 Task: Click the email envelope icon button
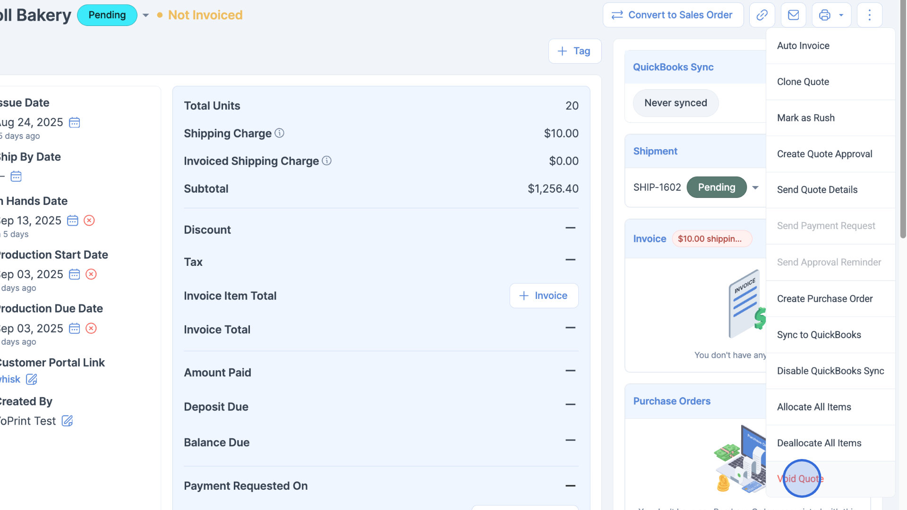pyautogui.click(x=794, y=15)
